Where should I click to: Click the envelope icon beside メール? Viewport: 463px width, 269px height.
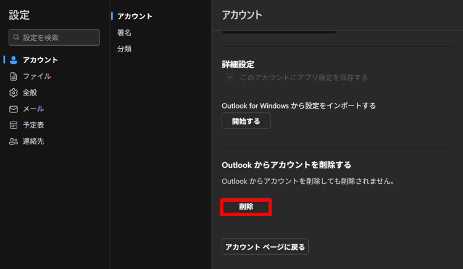coord(14,109)
